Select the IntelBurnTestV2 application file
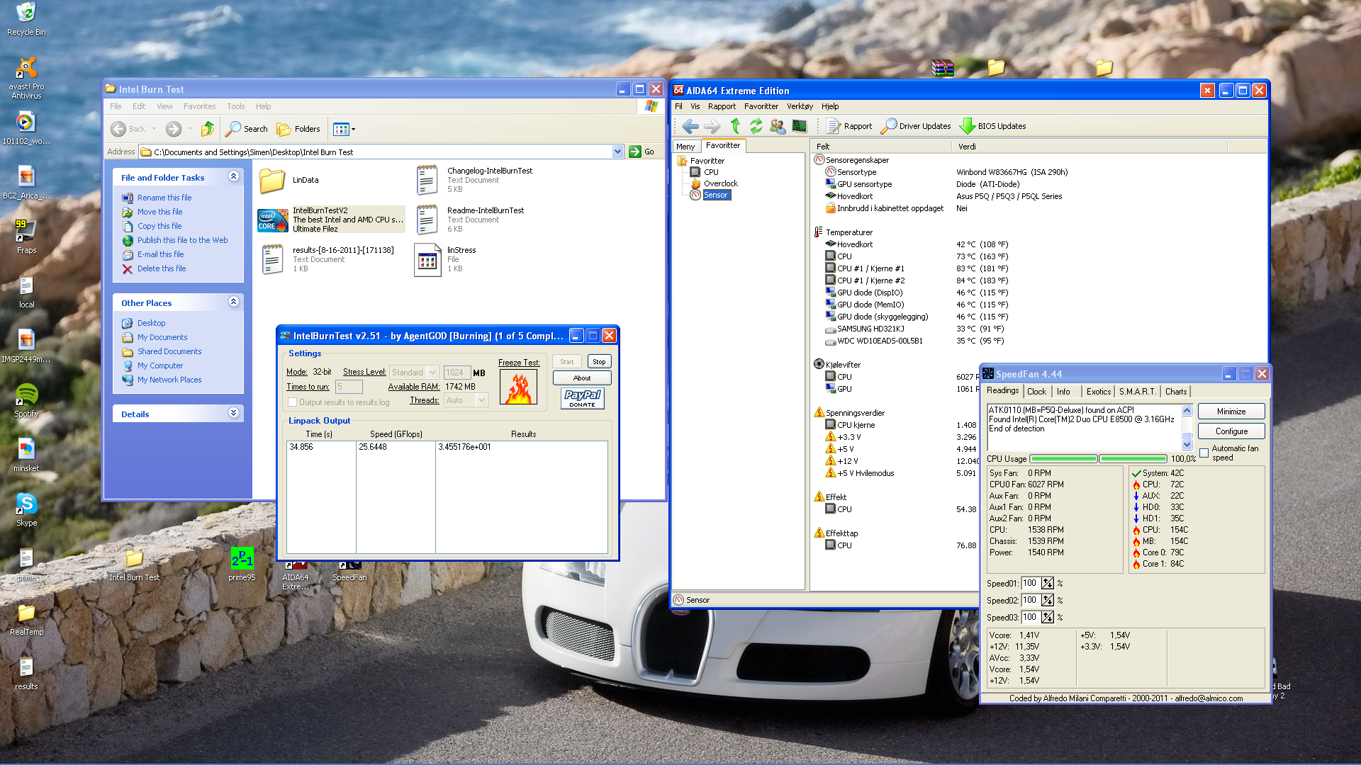 click(x=331, y=220)
